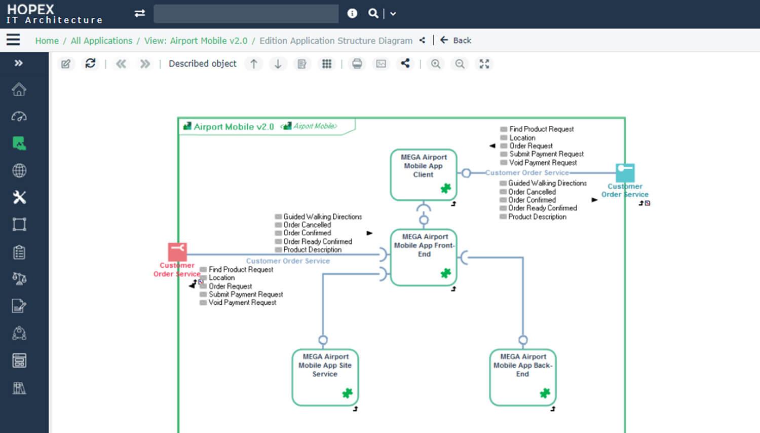Click the zoom out magnifier icon
Viewport: 760px width, 433px height.
point(460,64)
